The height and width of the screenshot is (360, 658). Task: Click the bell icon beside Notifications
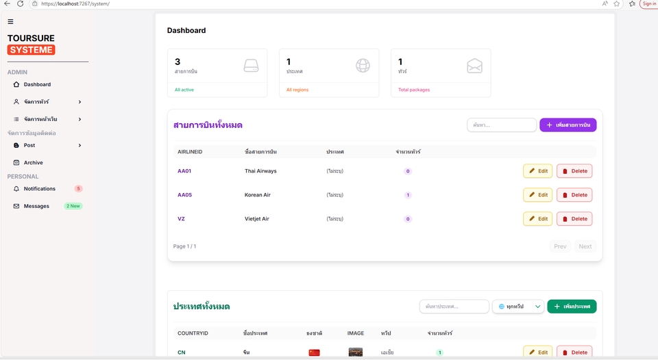point(16,189)
